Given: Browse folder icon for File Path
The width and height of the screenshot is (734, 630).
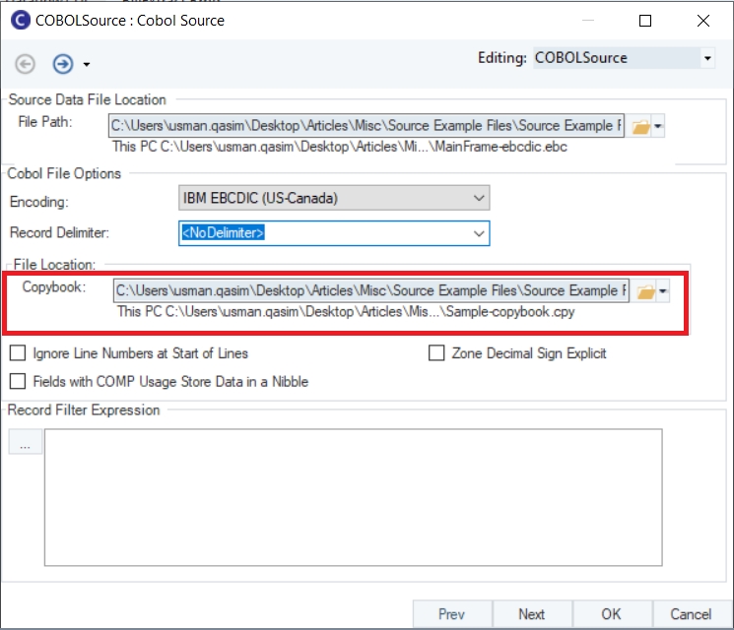Looking at the screenshot, I should [x=640, y=127].
